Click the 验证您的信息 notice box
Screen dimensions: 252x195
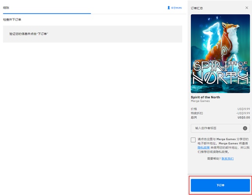point(92,34)
